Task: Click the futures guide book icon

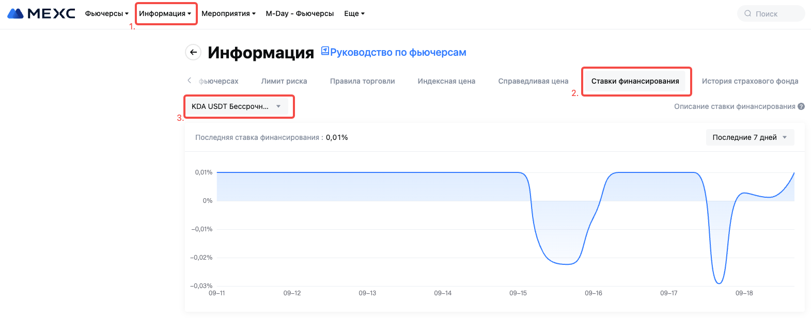Action: [325, 51]
